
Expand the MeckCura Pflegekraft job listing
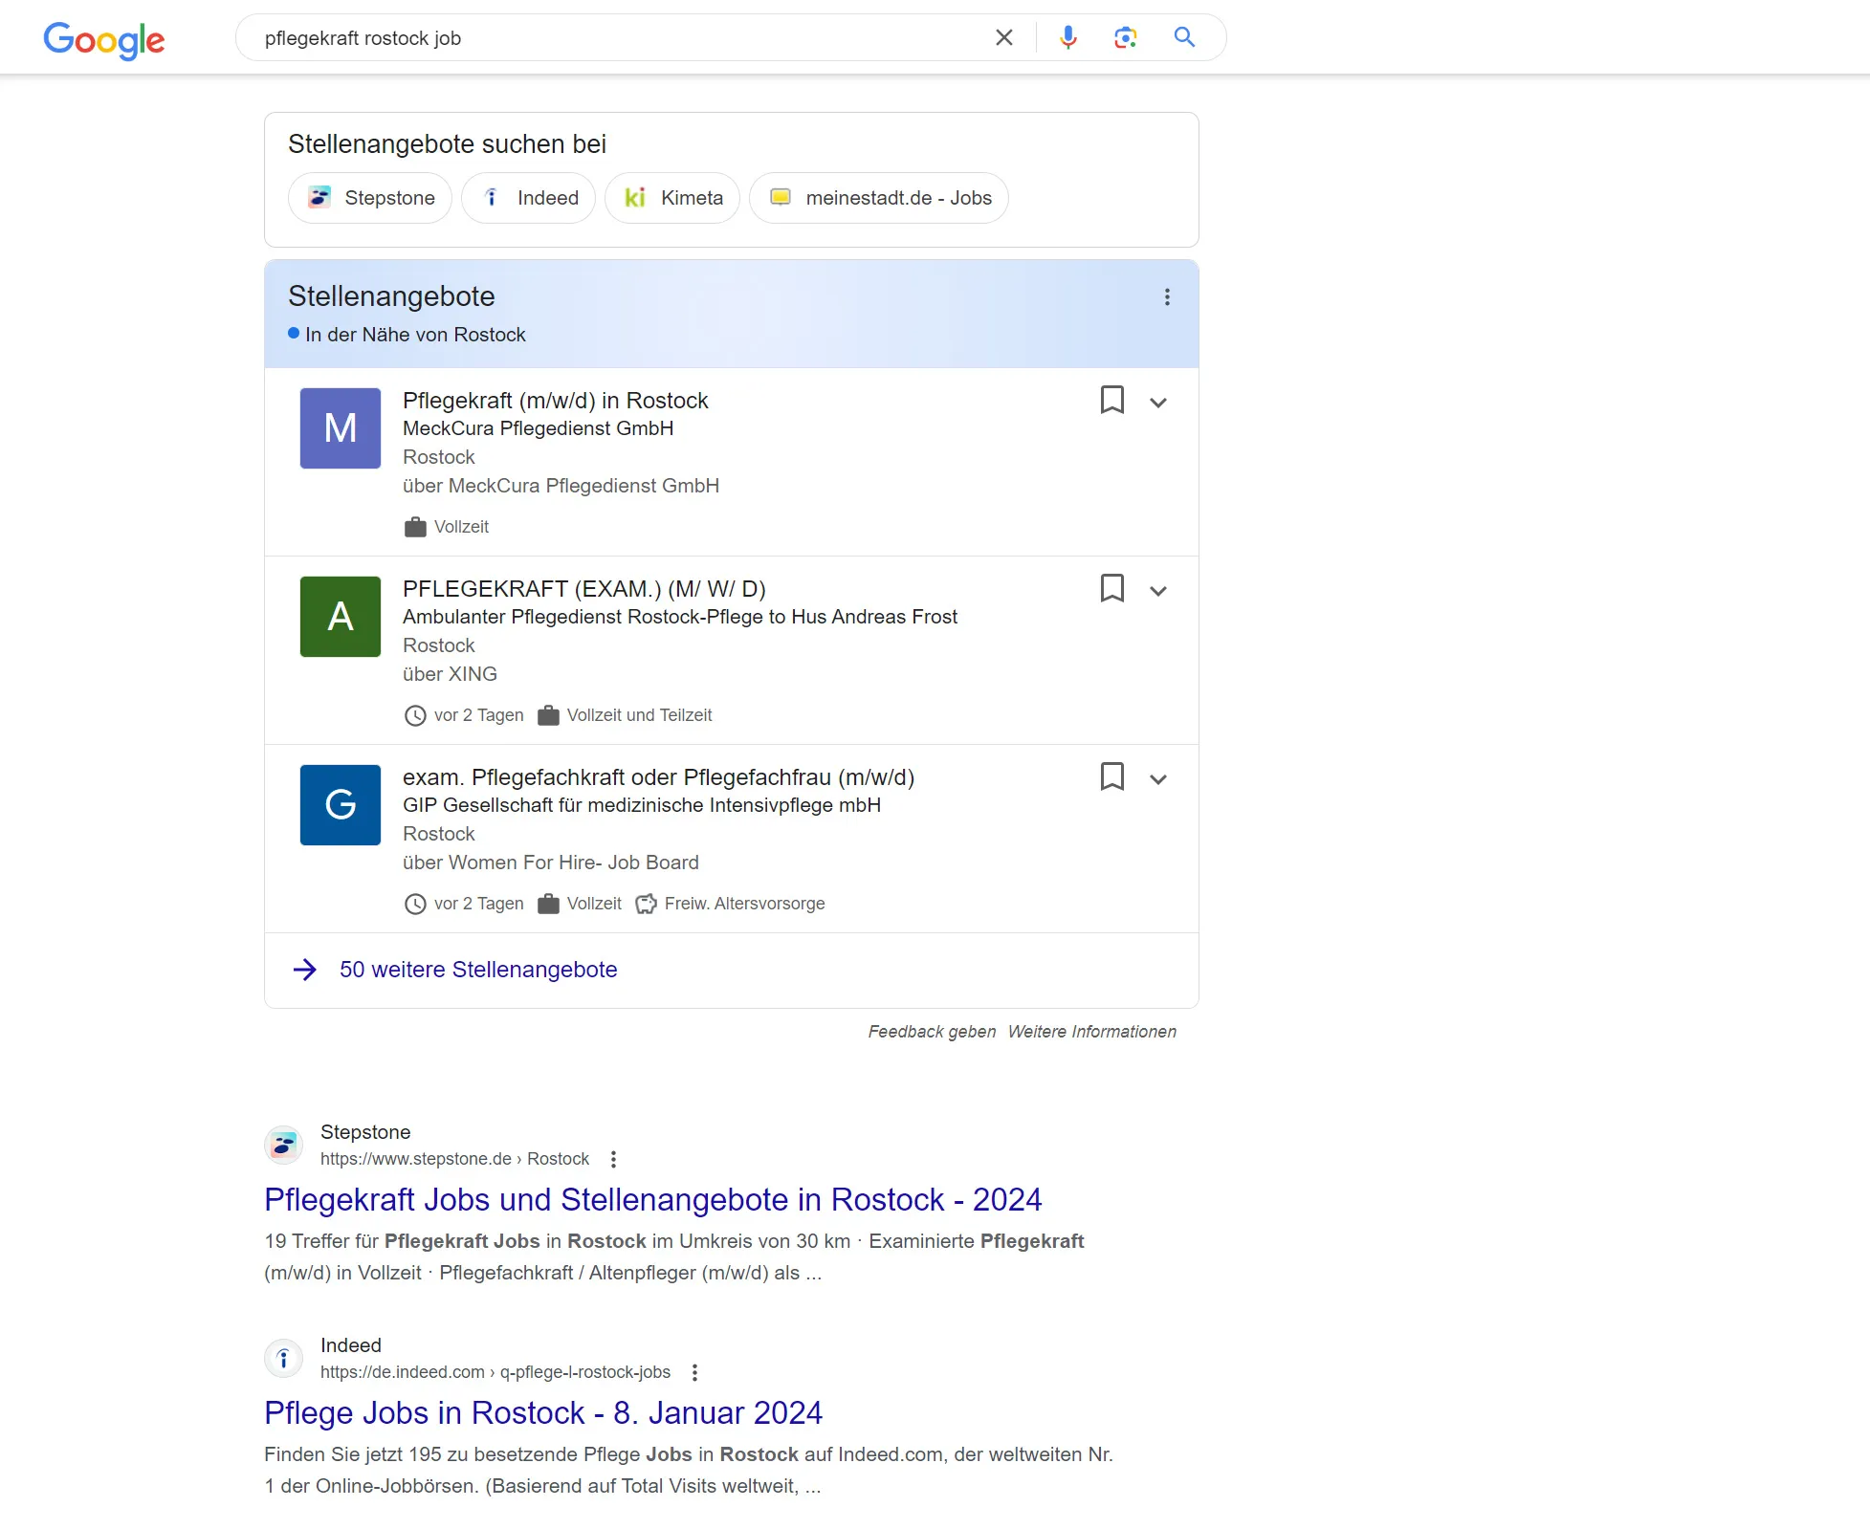pyautogui.click(x=1158, y=403)
